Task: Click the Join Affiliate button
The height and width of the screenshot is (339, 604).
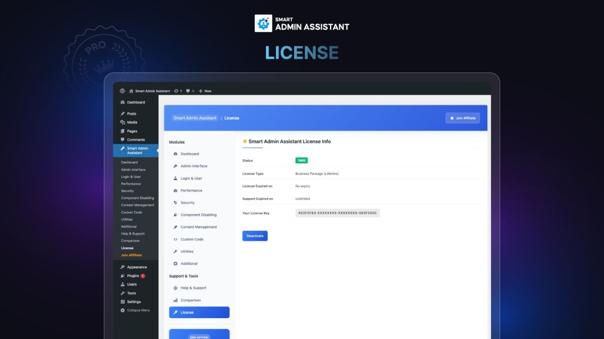Action: pyautogui.click(x=463, y=117)
